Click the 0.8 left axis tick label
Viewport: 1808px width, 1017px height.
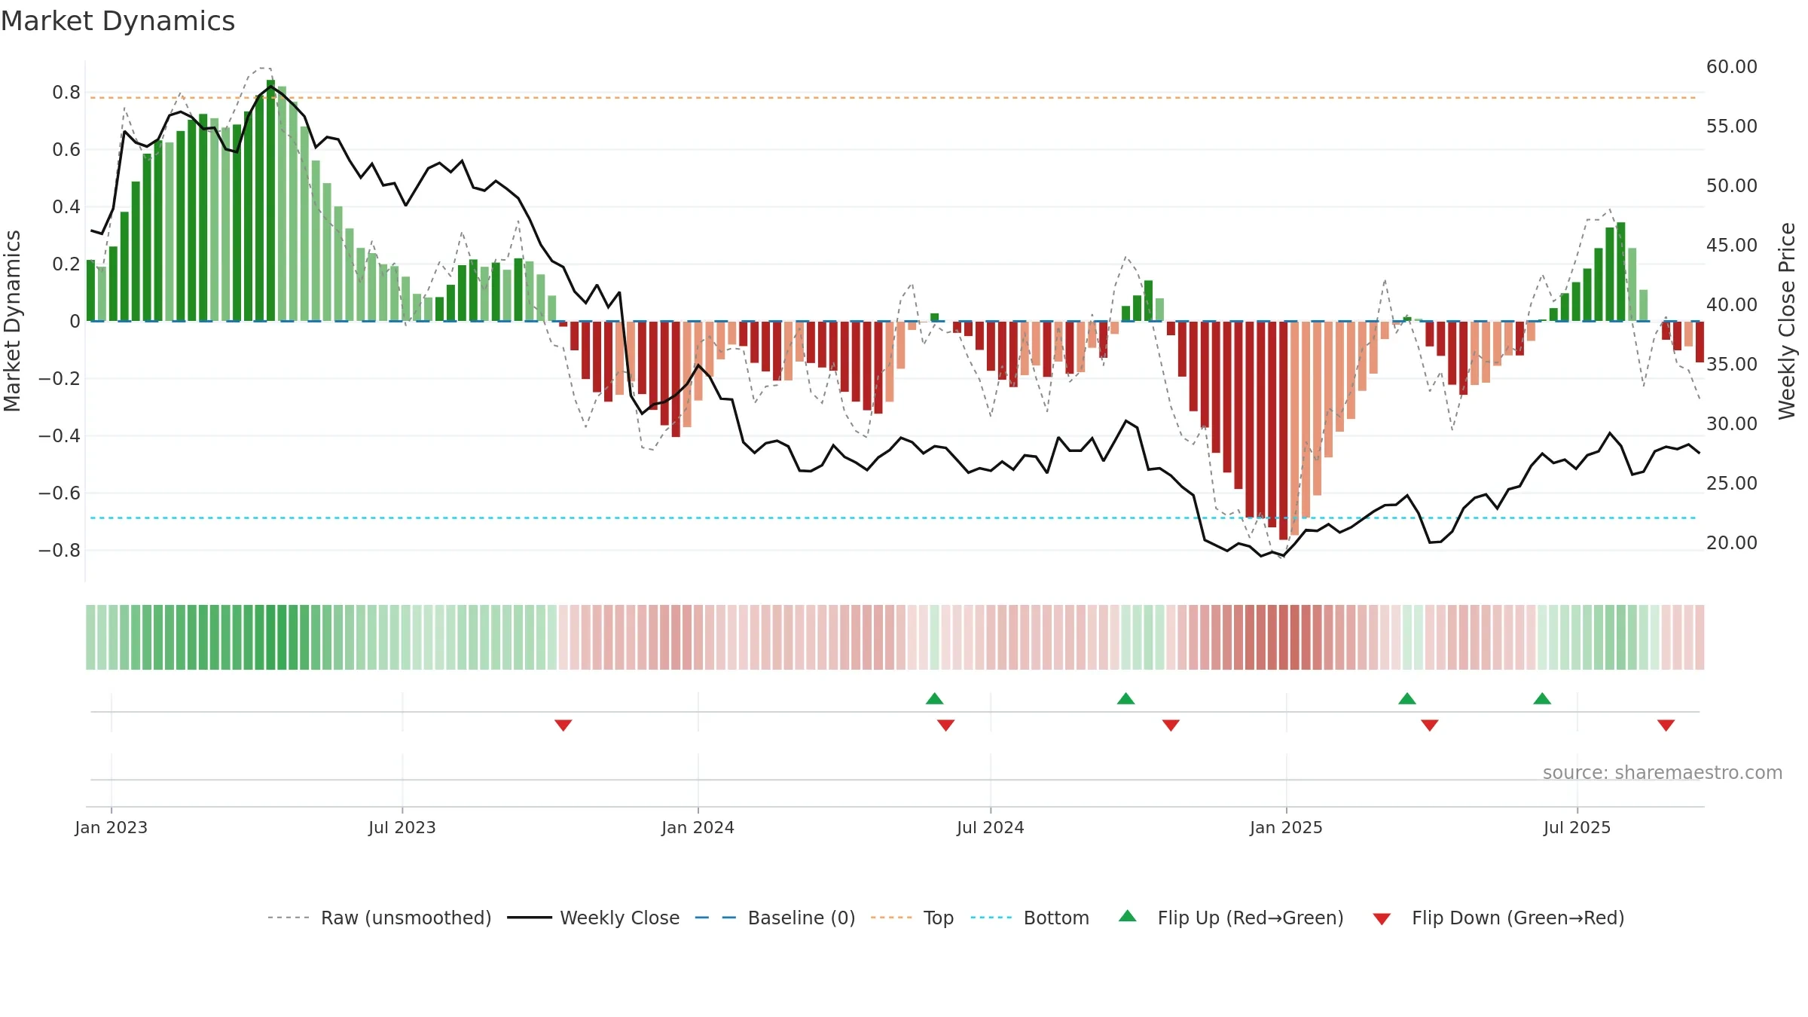[x=66, y=93]
